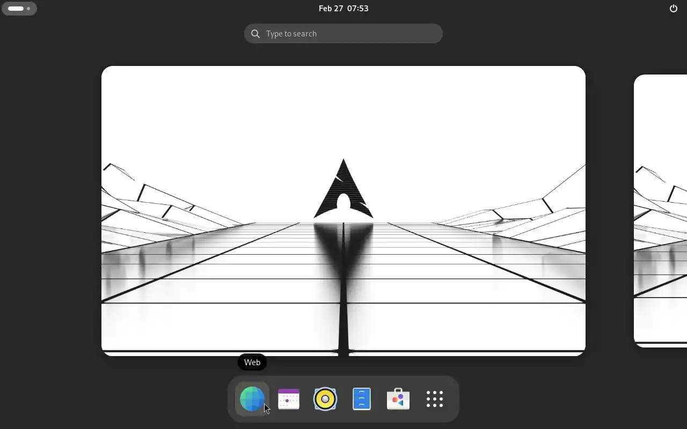Launch the Software store shopping bag
The width and height of the screenshot is (687, 429).
coord(398,399)
